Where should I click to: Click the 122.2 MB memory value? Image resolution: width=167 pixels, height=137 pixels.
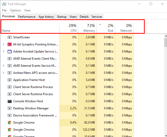tap(89, 130)
